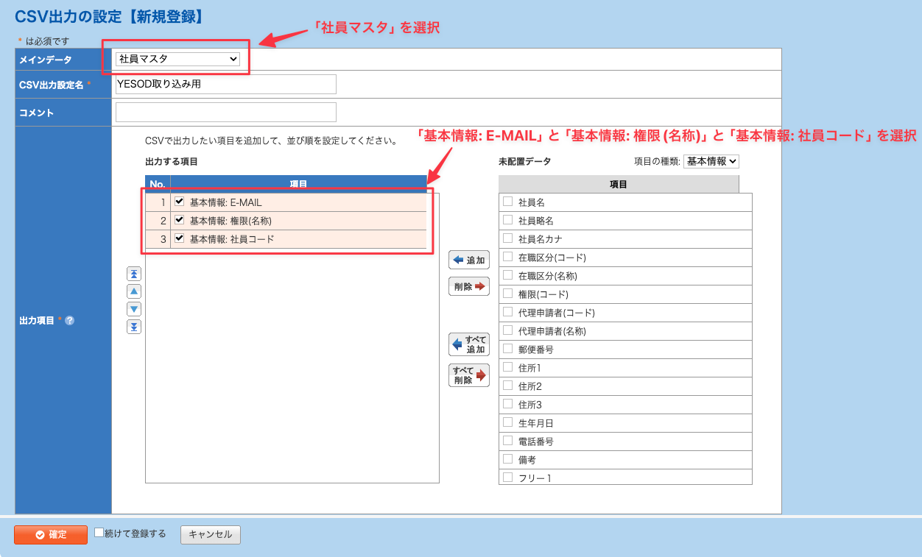Check the 在職区分(名称) checkbox
This screenshot has height=557, width=922.
(507, 274)
